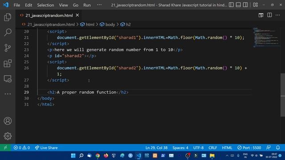
Task: Show additional activity bar views (three dots)
Action: tap(8, 94)
